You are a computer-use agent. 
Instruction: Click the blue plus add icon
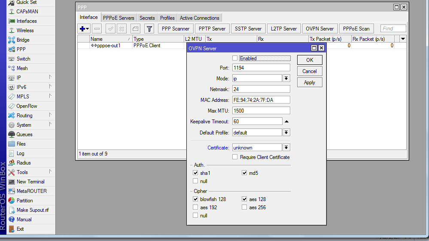[82, 29]
